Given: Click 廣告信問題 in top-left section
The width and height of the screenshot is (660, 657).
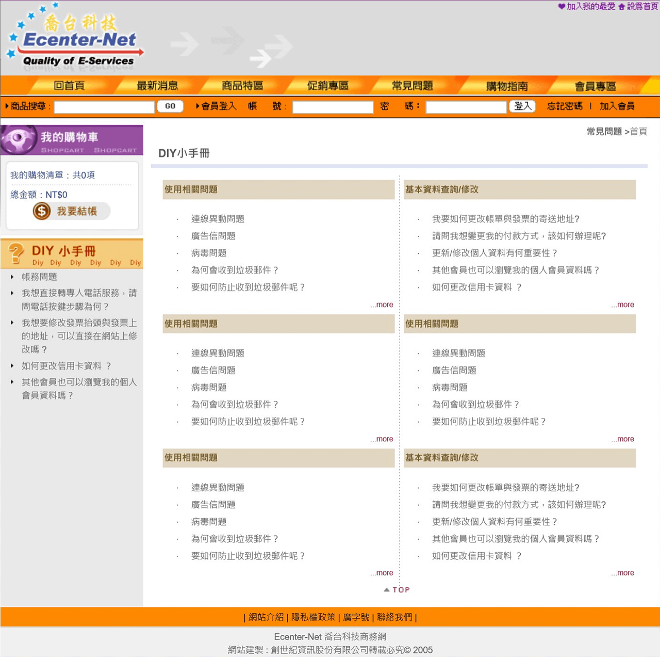Looking at the screenshot, I should pyautogui.click(x=213, y=236).
